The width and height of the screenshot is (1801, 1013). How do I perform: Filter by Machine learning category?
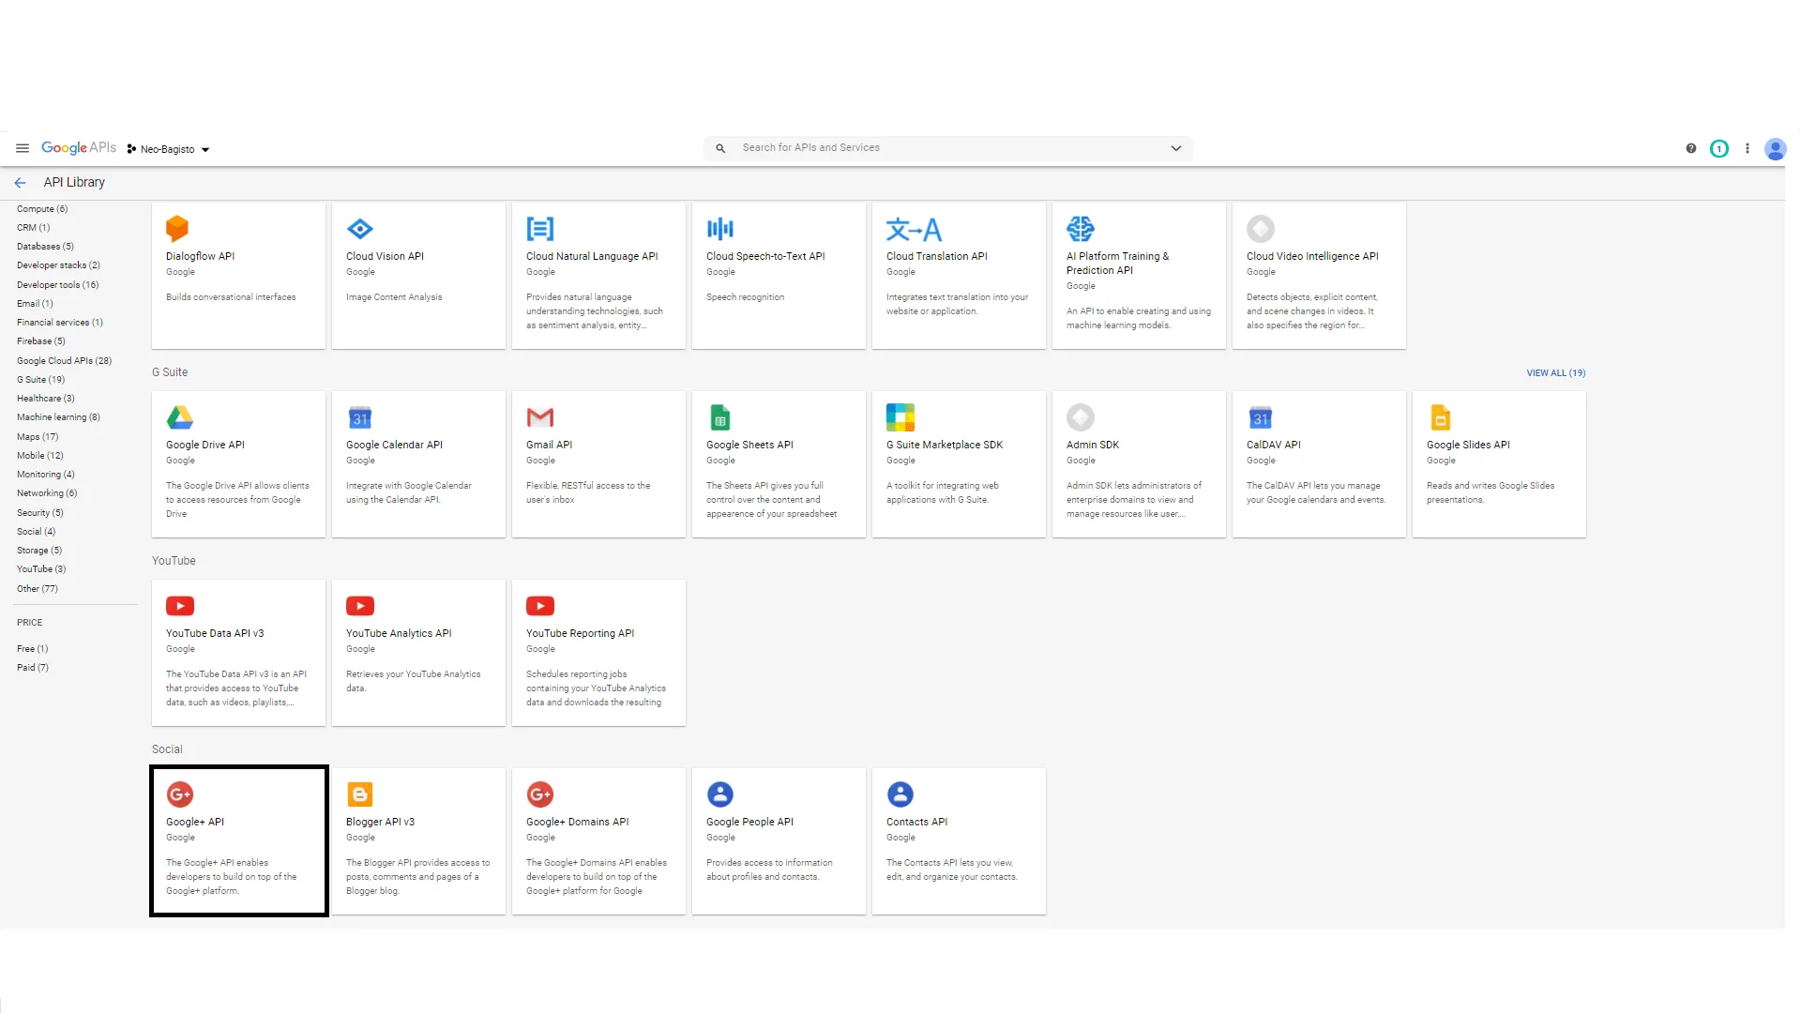[58, 417]
